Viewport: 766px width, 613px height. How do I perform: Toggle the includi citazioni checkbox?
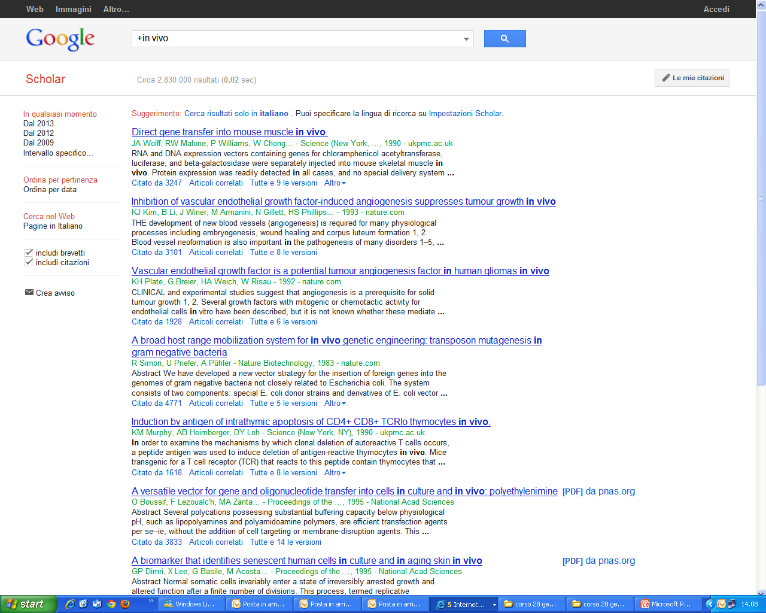pyautogui.click(x=28, y=262)
